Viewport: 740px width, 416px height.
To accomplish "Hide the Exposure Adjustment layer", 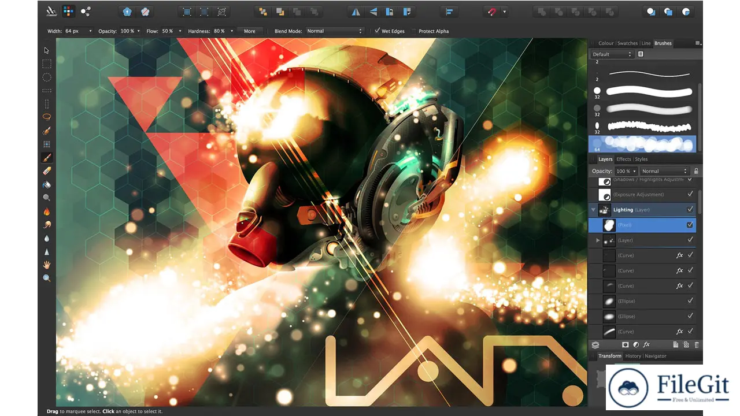I will click(x=690, y=194).
